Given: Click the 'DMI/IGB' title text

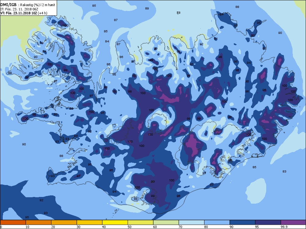Looking at the screenshot, I should point(9,5).
